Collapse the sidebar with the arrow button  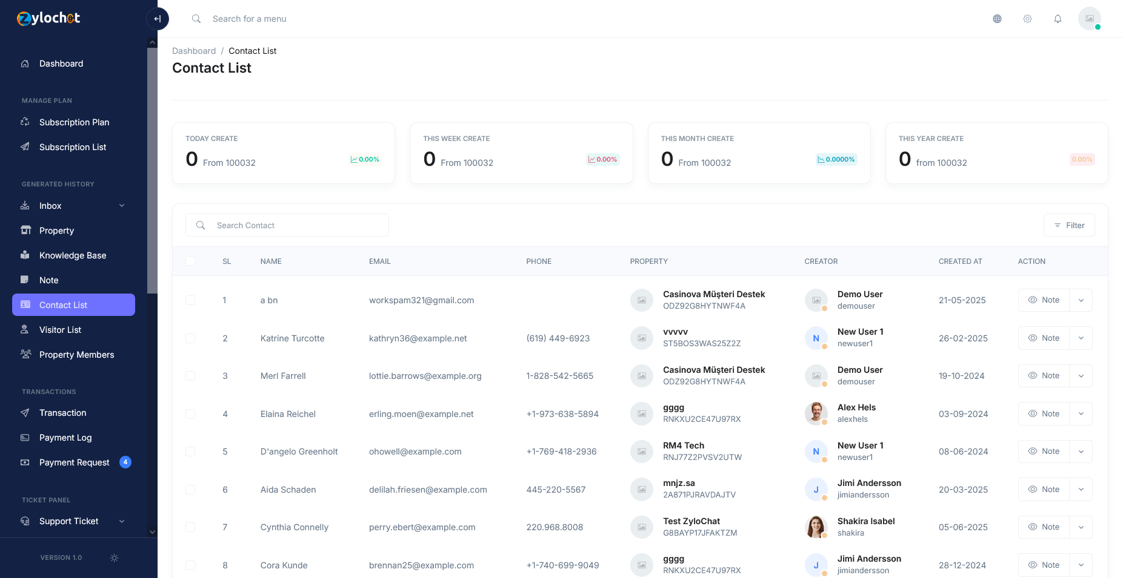click(x=158, y=19)
